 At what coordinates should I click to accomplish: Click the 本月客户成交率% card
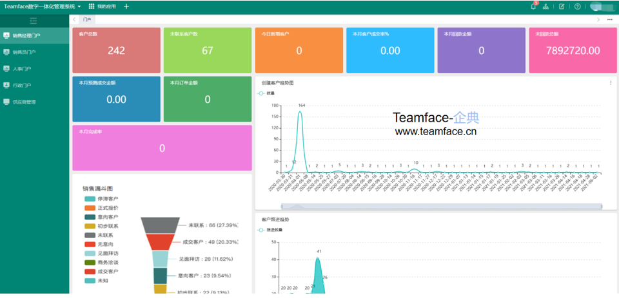point(391,50)
